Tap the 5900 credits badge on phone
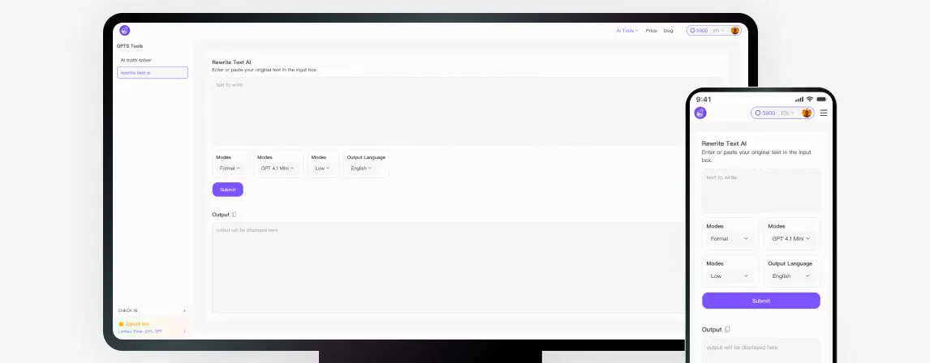The width and height of the screenshot is (930, 363). [765, 113]
